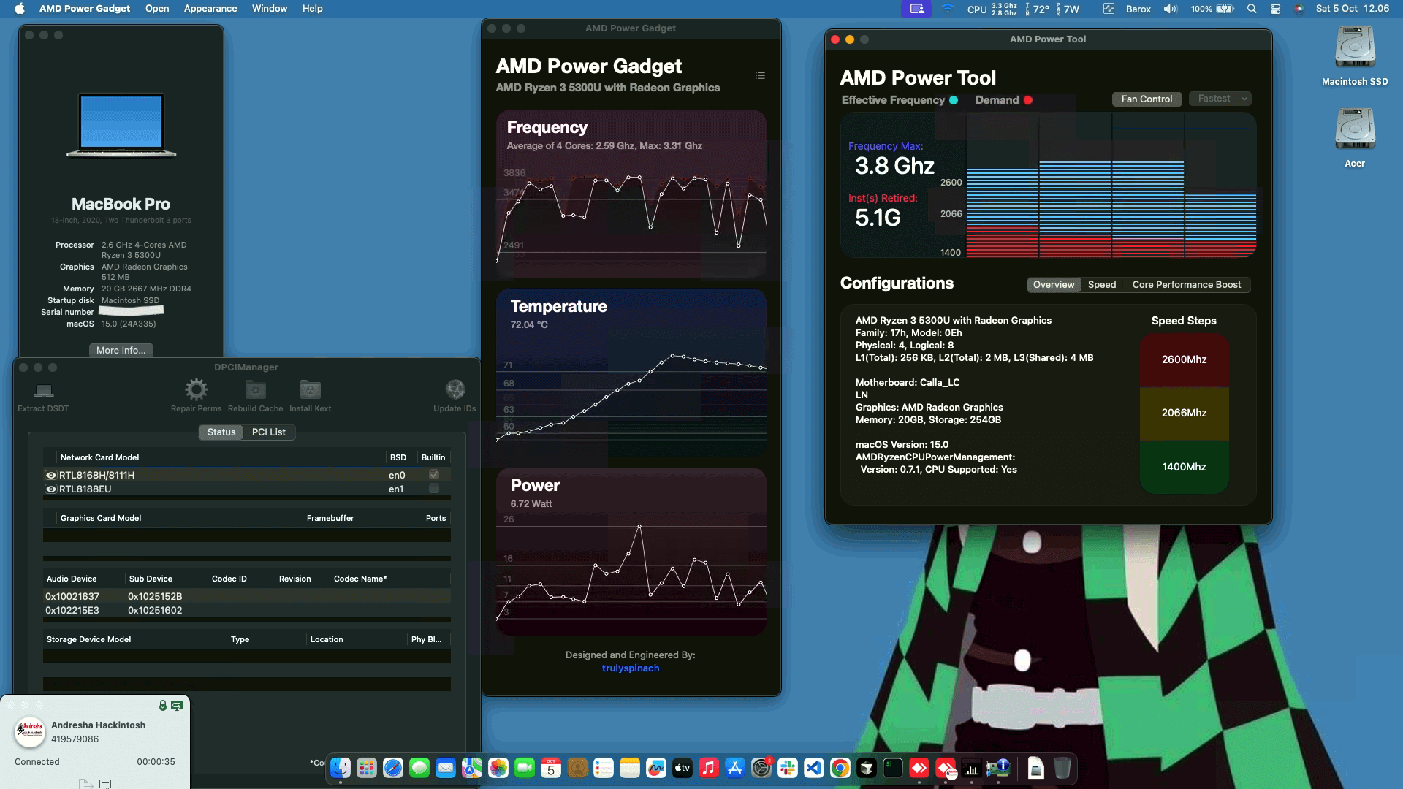Check the Builtin checkbox for RTL8168H/8111H
1403x789 pixels.
point(433,474)
